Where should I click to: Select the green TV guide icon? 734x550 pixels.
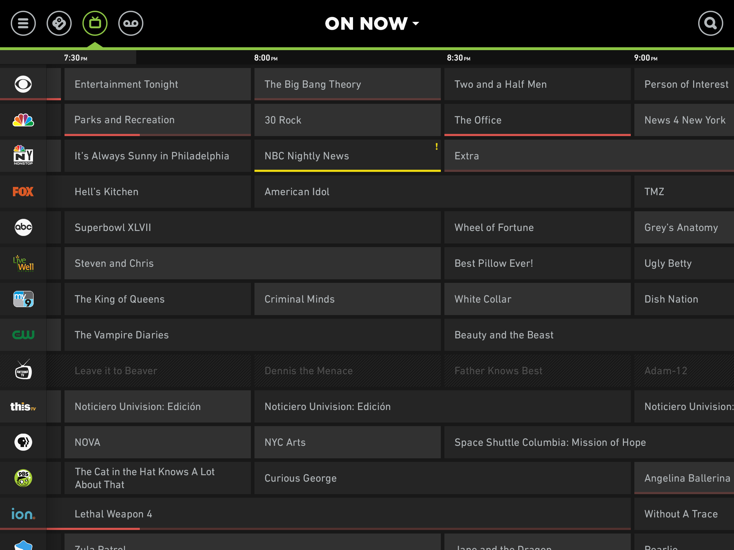[95, 24]
